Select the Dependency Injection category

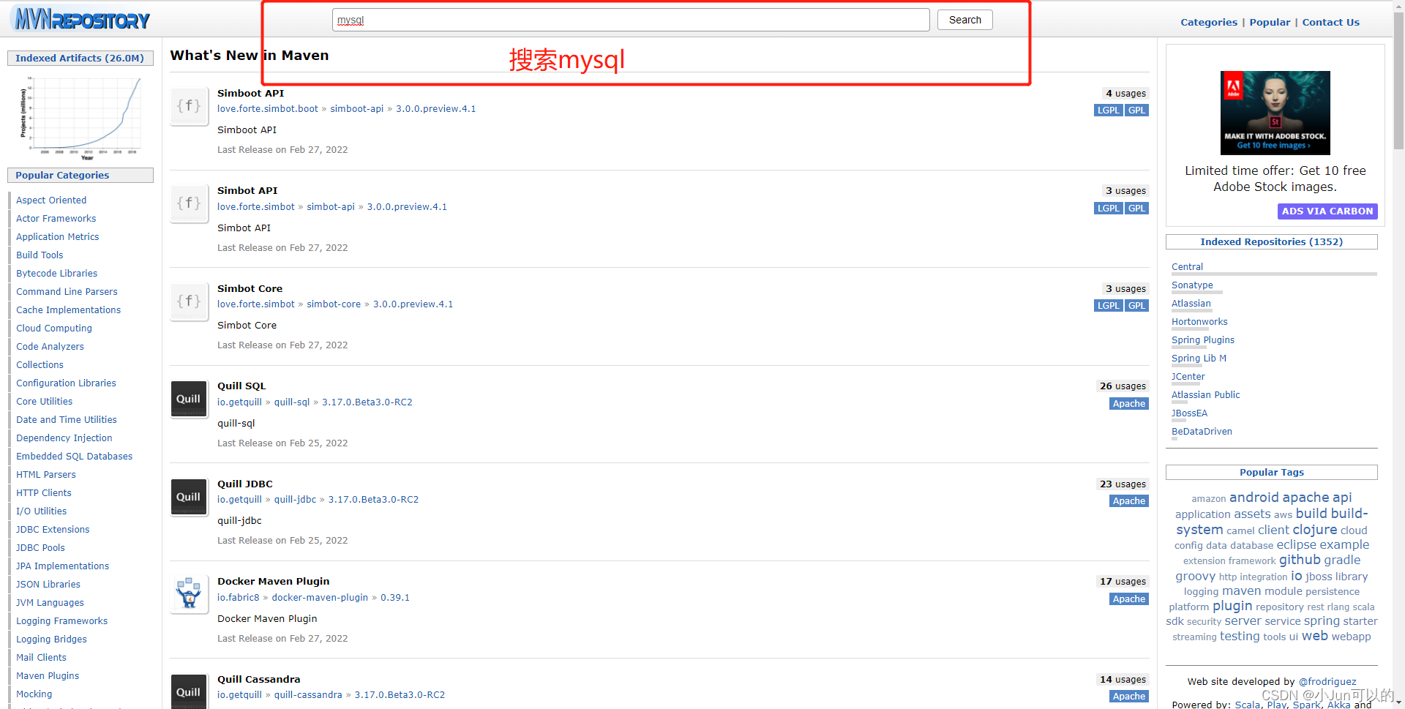pos(64,438)
